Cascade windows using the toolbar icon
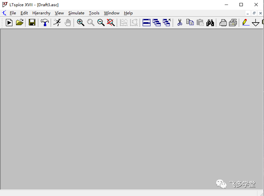Viewport: 264px width, 196px height. coord(157,23)
